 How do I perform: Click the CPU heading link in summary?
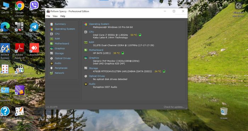tap(91, 32)
